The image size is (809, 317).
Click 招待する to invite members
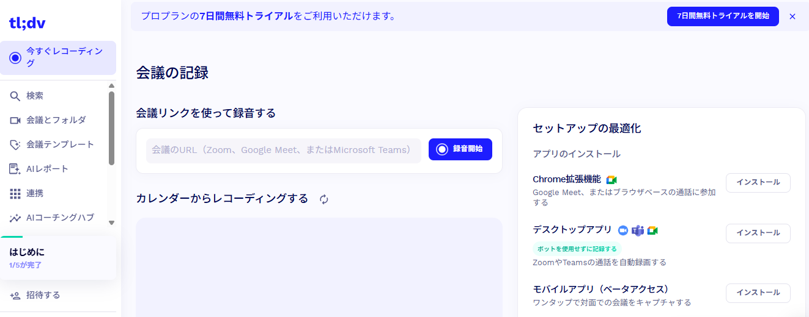[x=43, y=295]
